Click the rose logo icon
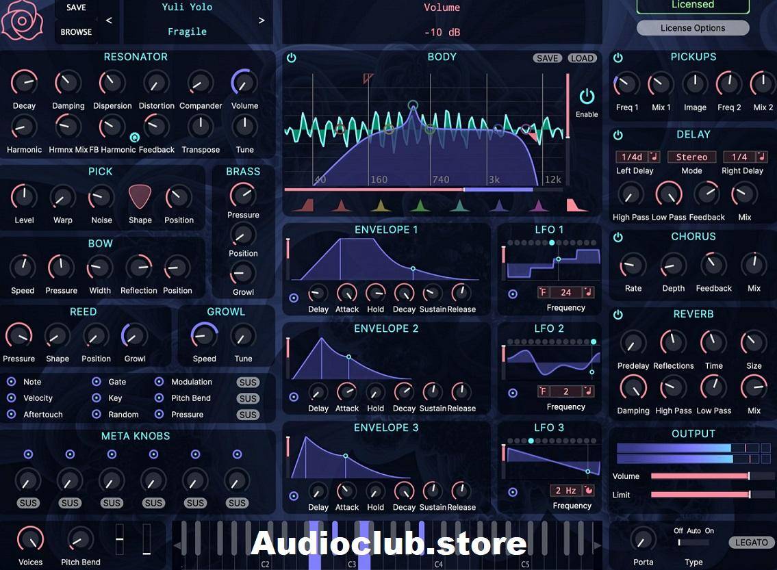Image resolution: width=777 pixels, height=570 pixels. (x=22, y=20)
